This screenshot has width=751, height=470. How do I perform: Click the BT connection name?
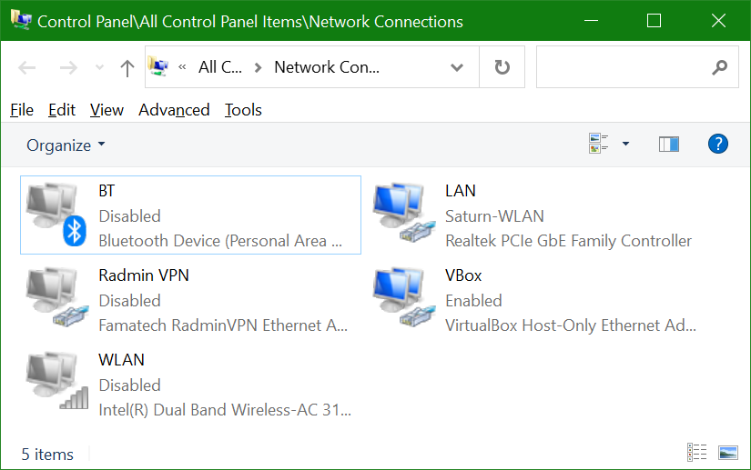(x=107, y=191)
